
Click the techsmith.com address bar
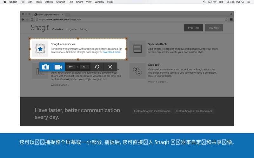coord(130,20)
